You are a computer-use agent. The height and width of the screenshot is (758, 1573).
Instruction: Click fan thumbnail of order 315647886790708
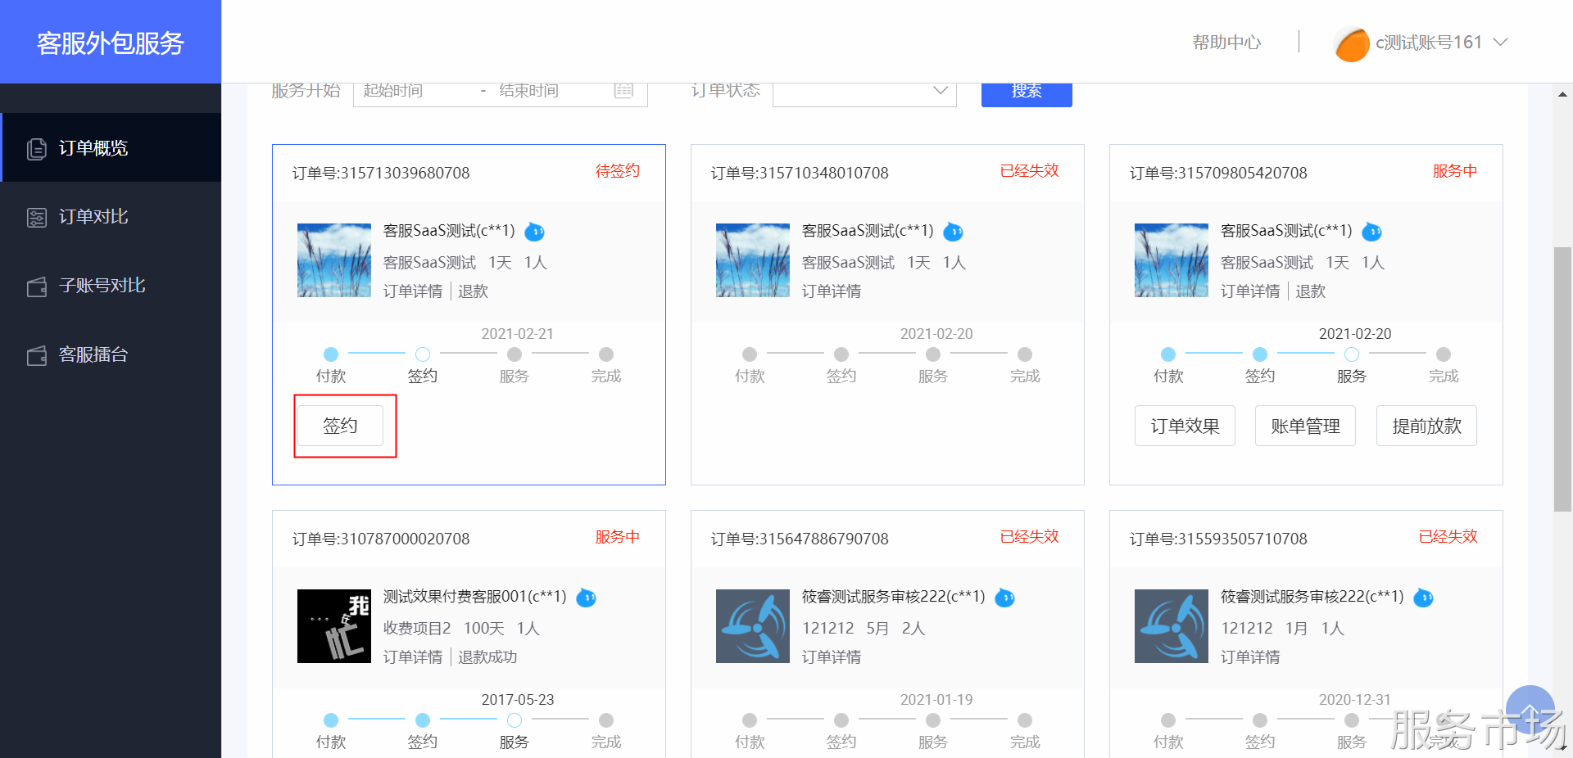(x=753, y=626)
